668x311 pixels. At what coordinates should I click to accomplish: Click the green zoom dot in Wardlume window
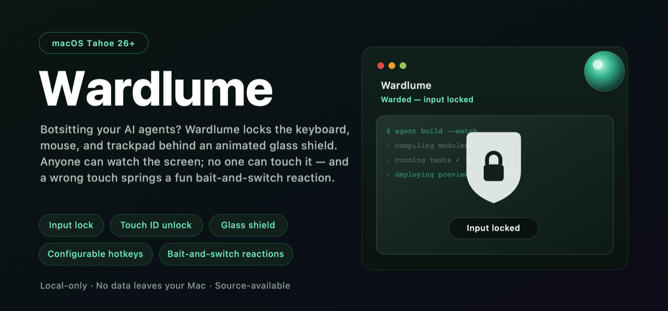403,66
